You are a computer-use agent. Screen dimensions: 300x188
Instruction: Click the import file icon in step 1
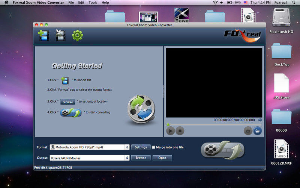pos(65,80)
